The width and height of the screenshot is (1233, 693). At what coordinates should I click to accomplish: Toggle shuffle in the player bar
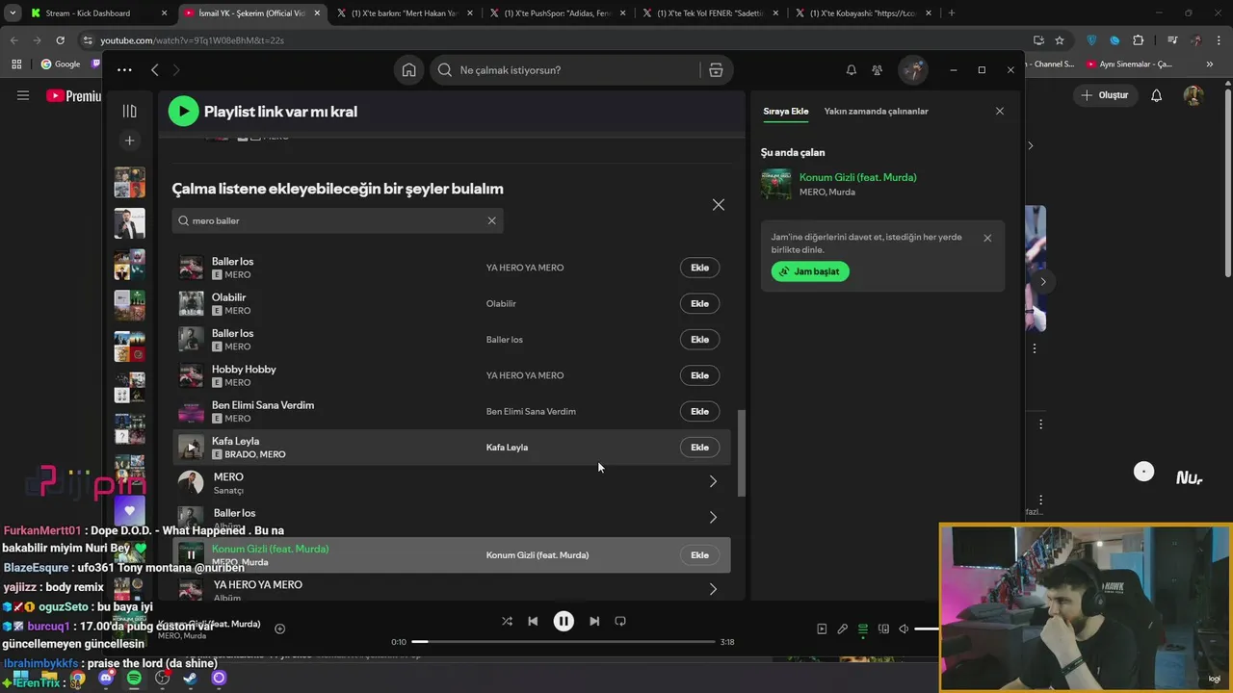[507, 622]
